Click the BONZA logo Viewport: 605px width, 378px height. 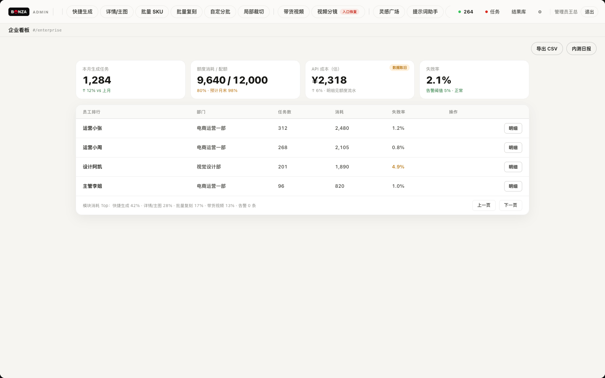coord(19,12)
